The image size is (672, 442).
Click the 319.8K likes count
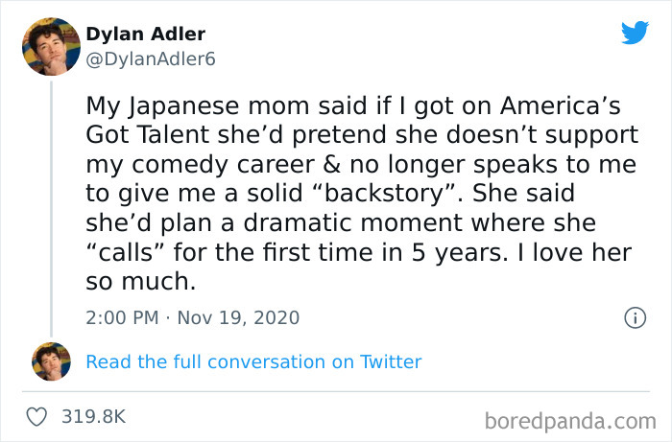92,416
